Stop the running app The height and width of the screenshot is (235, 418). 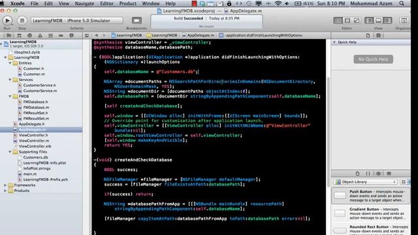22,20
